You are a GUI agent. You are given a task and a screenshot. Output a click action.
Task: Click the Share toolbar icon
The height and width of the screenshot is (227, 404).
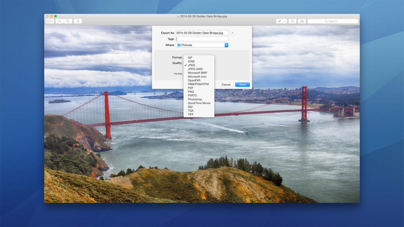[x=78, y=21]
